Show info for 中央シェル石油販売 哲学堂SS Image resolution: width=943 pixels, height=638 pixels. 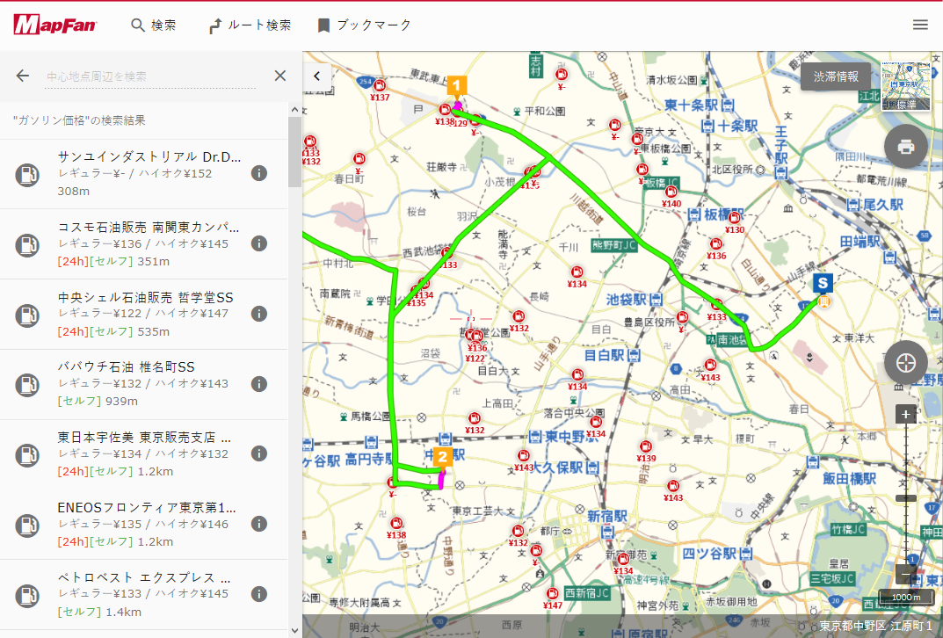pyautogui.click(x=259, y=314)
